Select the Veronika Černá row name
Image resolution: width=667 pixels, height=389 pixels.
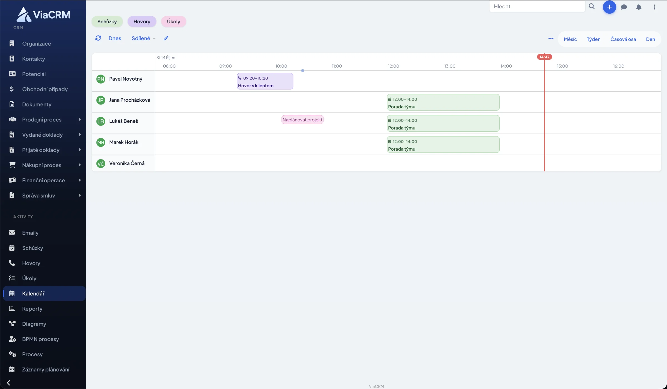coord(127,163)
